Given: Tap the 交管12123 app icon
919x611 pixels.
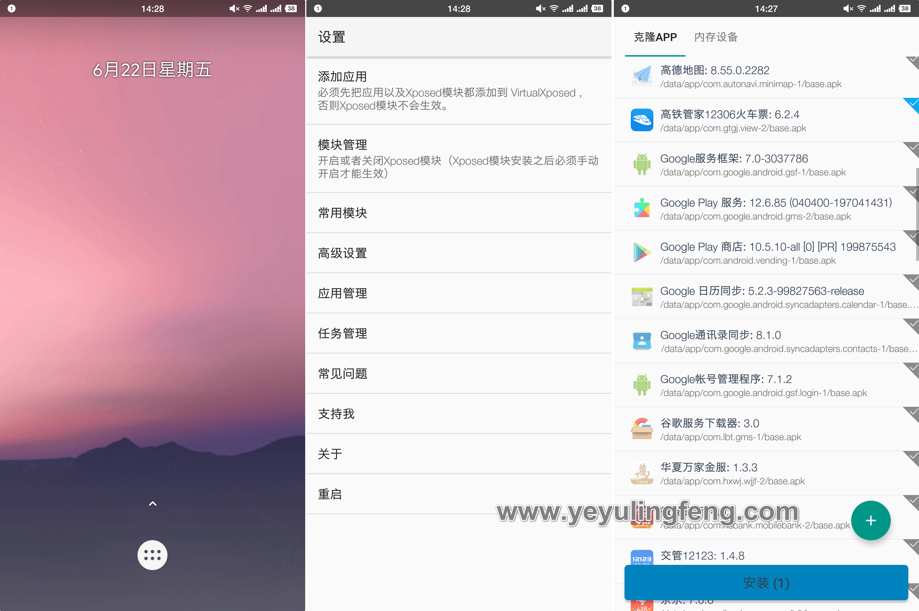Looking at the screenshot, I should 642,558.
